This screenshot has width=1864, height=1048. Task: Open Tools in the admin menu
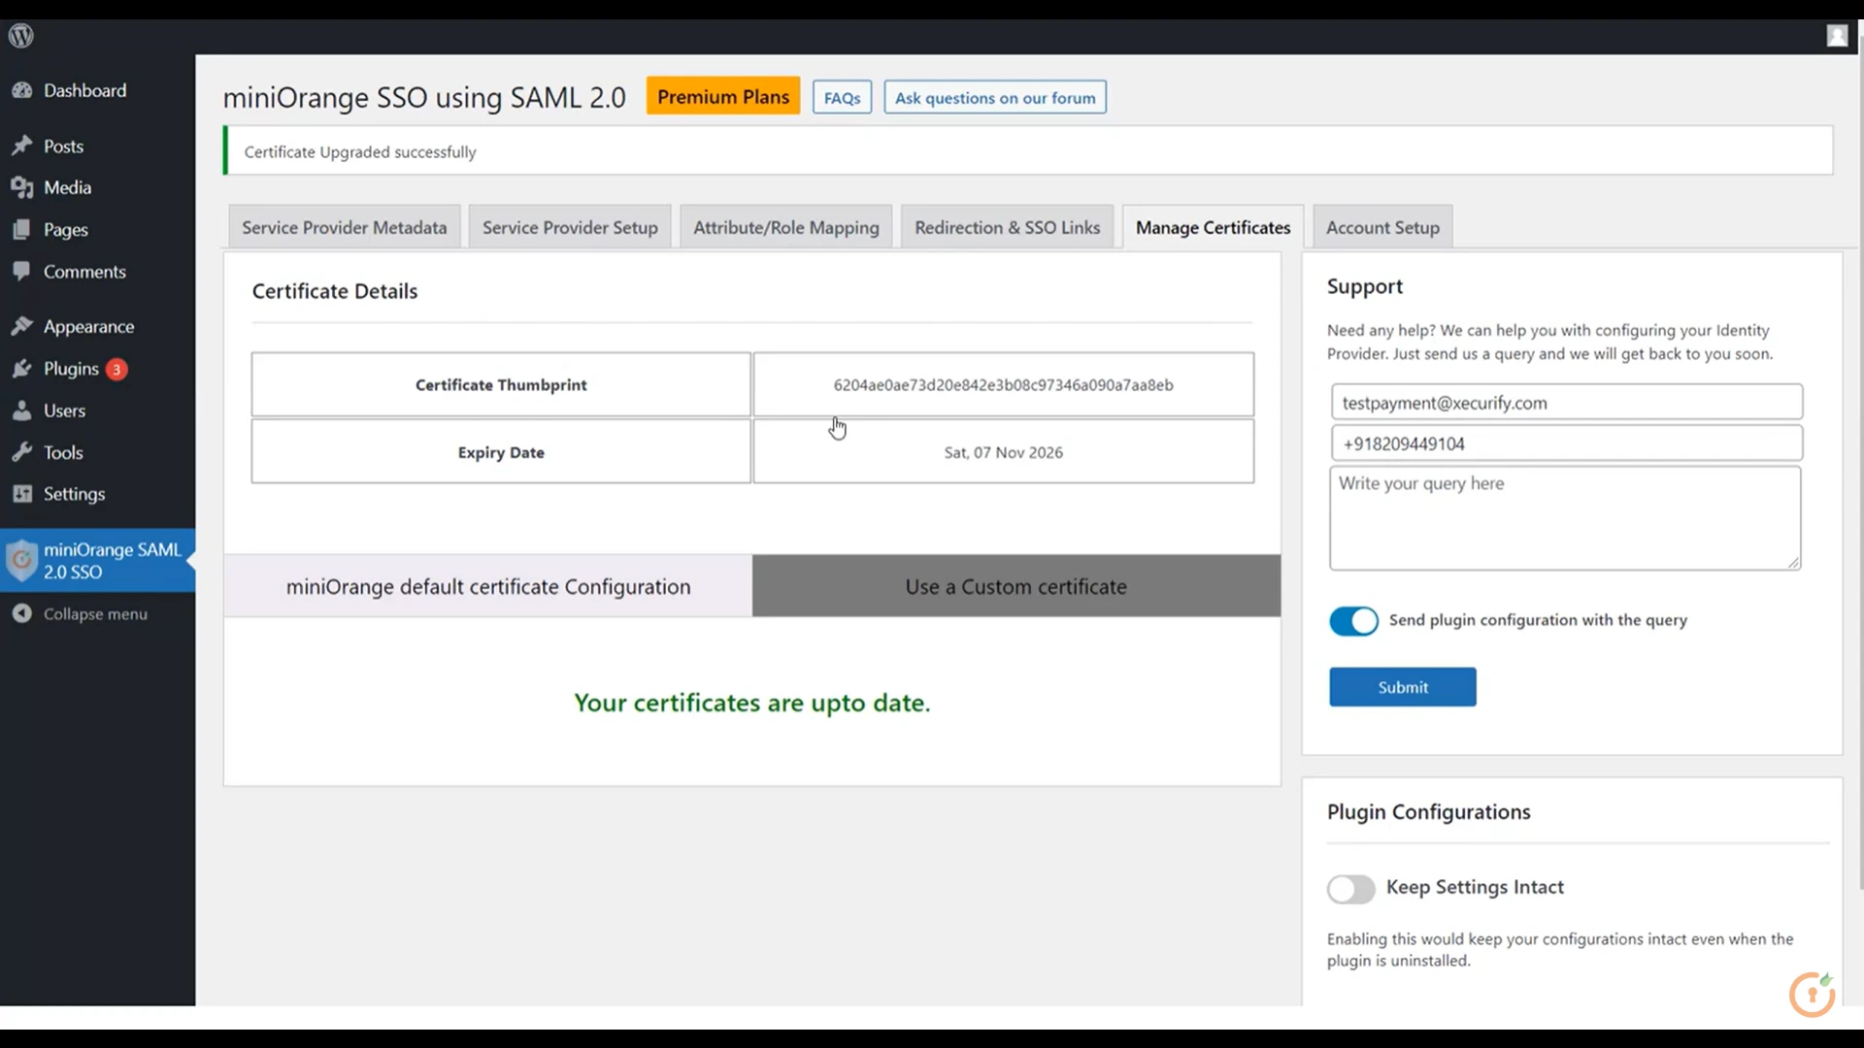point(63,452)
